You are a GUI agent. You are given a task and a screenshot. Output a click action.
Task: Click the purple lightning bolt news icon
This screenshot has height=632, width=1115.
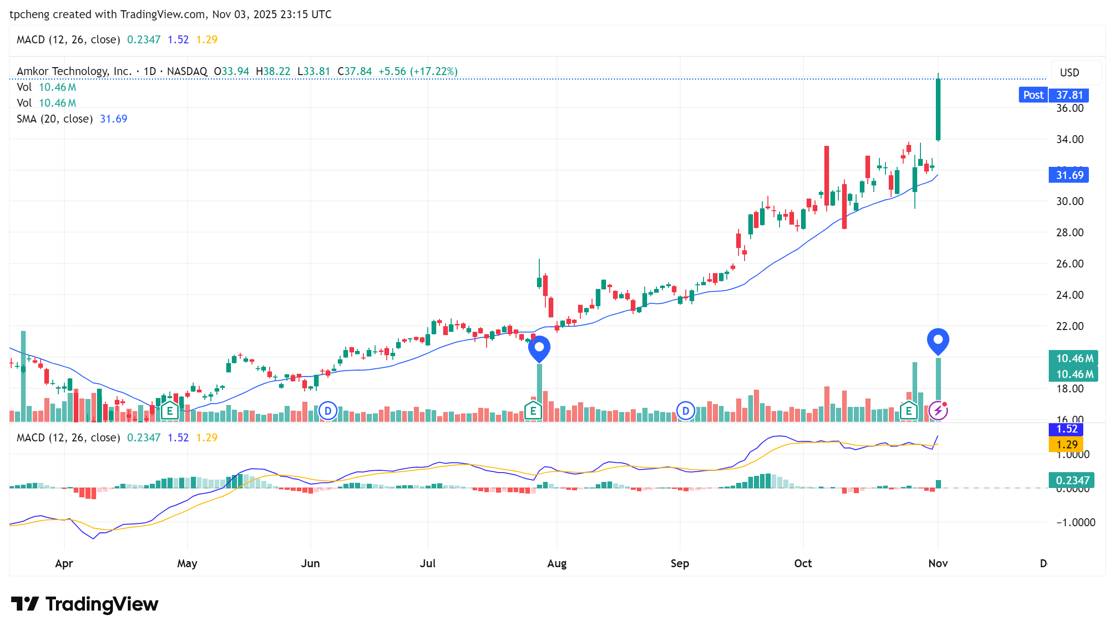pyautogui.click(x=938, y=411)
